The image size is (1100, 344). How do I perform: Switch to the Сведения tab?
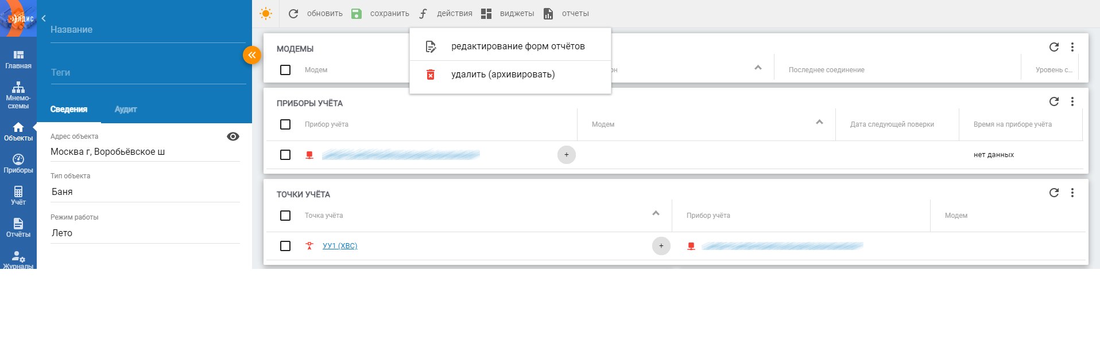[x=69, y=109]
